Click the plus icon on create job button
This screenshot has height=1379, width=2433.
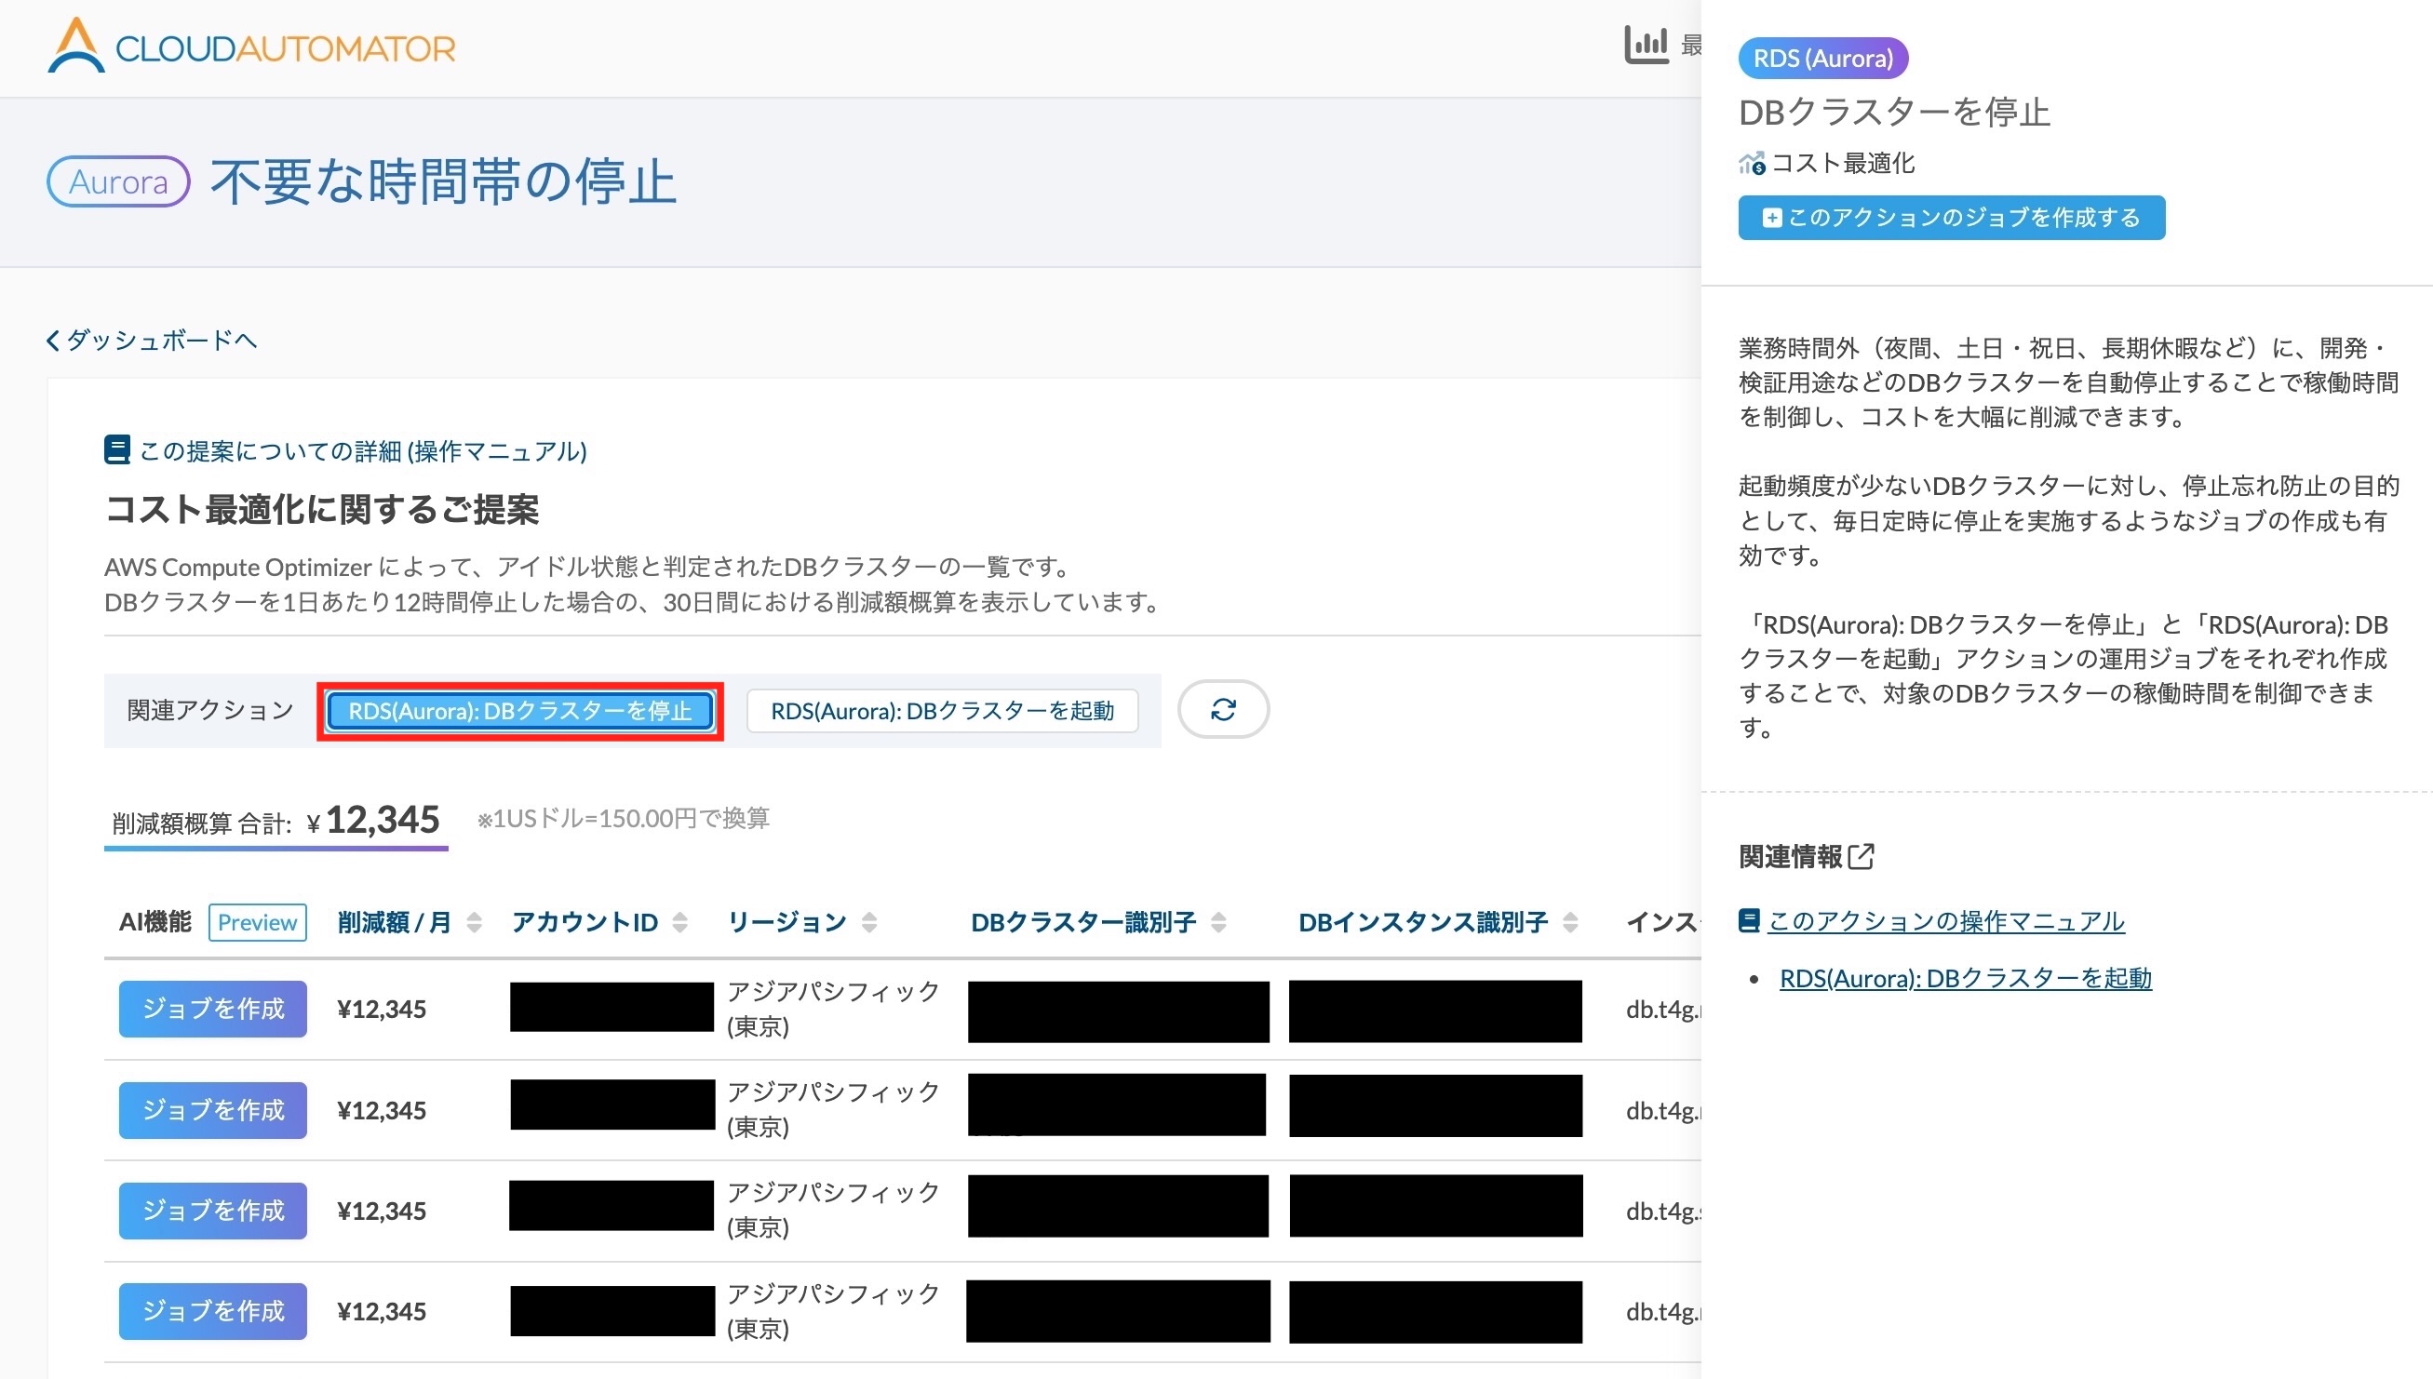[x=1771, y=218]
